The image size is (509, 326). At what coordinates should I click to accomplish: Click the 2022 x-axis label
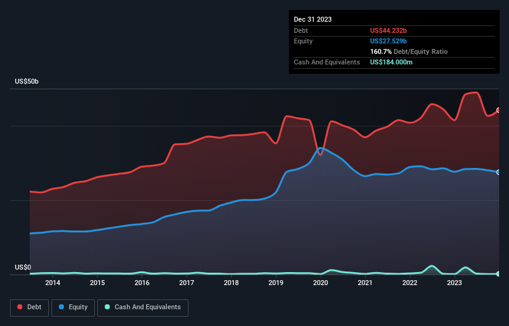410,283
